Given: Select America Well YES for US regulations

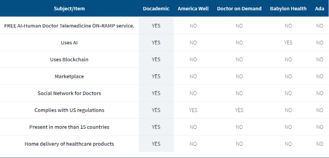Looking at the screenshot, I should (193, 110).
